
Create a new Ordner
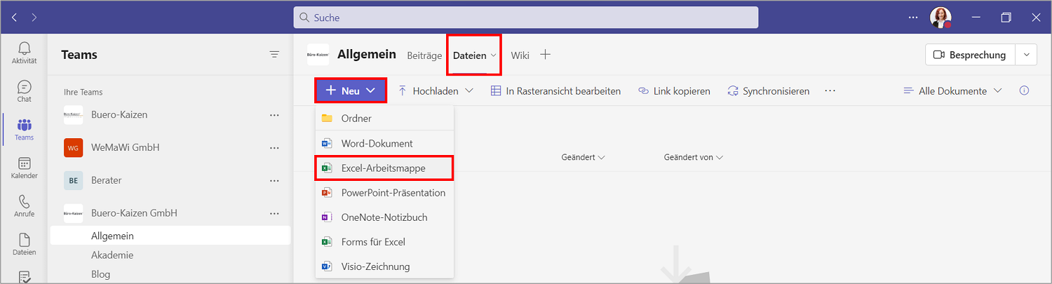click(384, 119)
